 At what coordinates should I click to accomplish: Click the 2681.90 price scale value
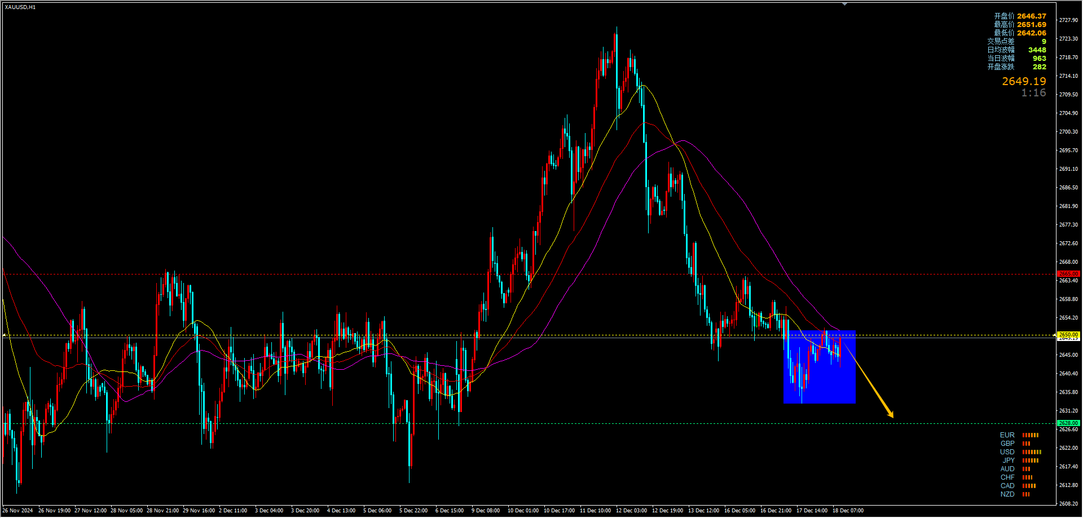click(x=1068, y=206)
